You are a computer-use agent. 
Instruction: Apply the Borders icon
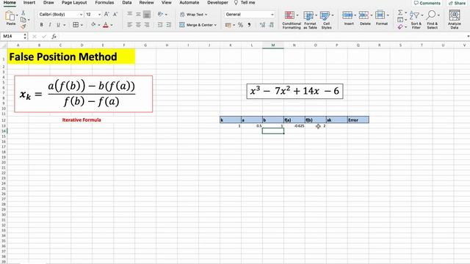(x=76, y=25)
